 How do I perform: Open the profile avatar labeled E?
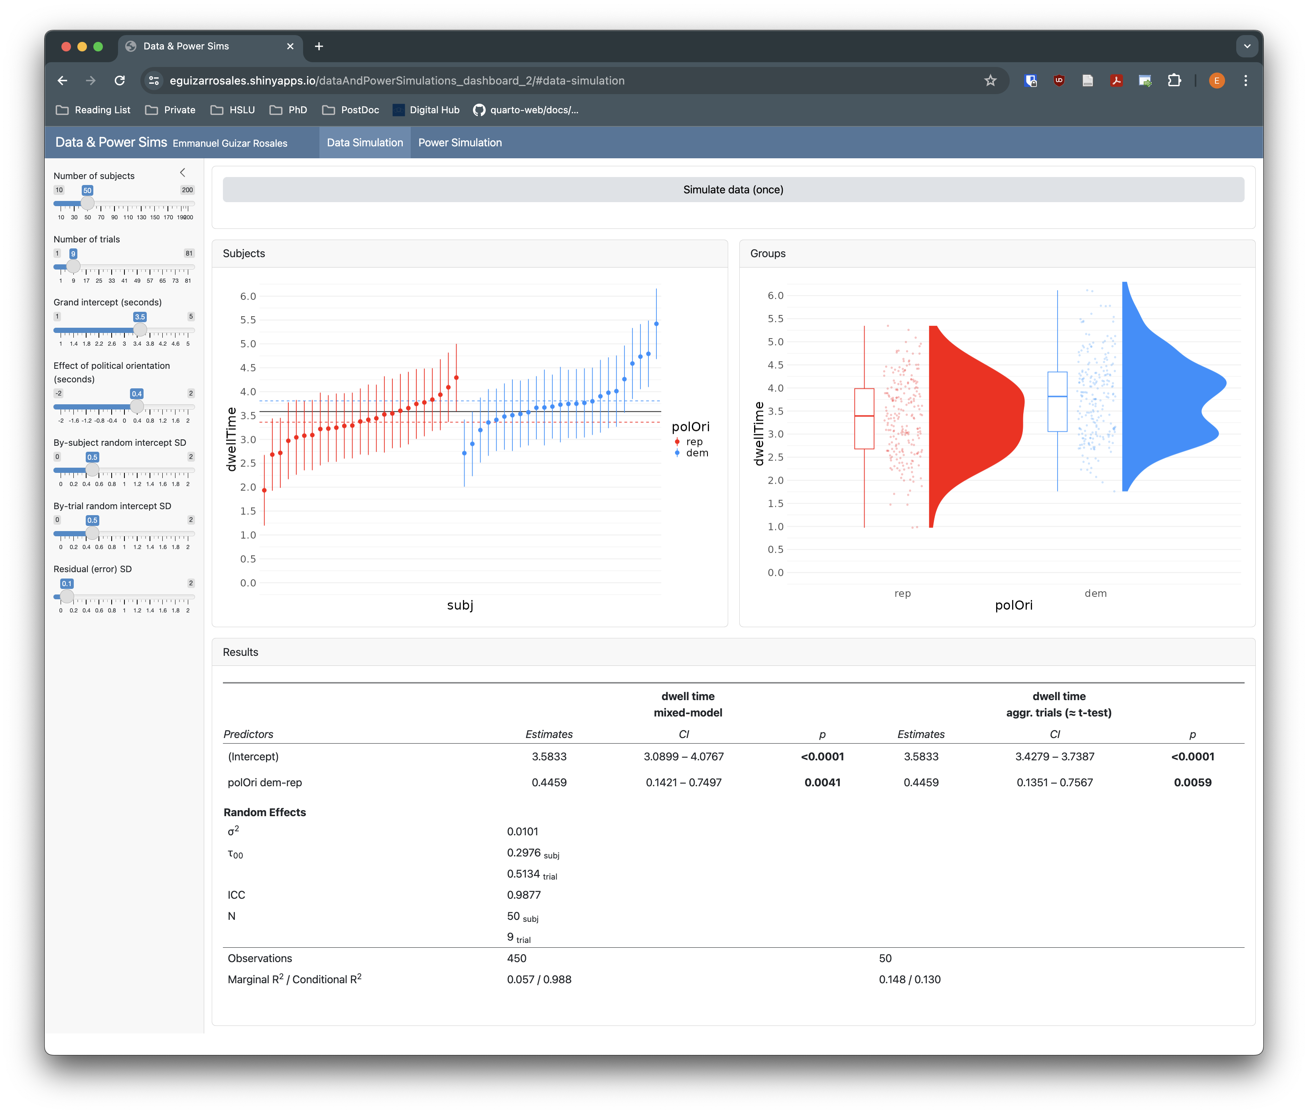point(1216,80)
